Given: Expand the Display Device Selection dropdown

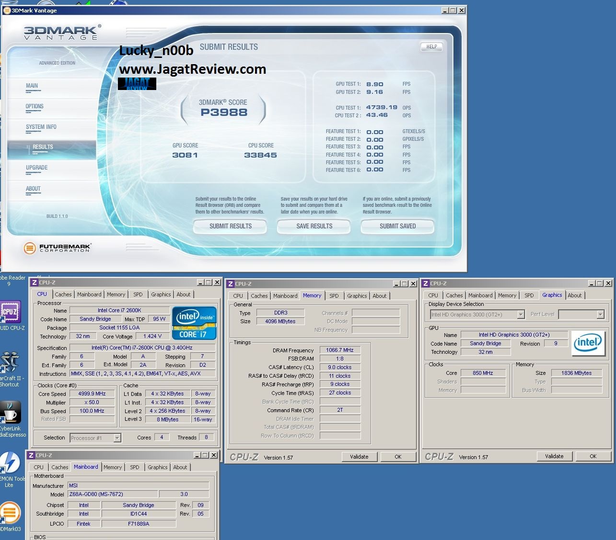Looking at the screenshot, I should pyautogui.click(x=521, y=315).
